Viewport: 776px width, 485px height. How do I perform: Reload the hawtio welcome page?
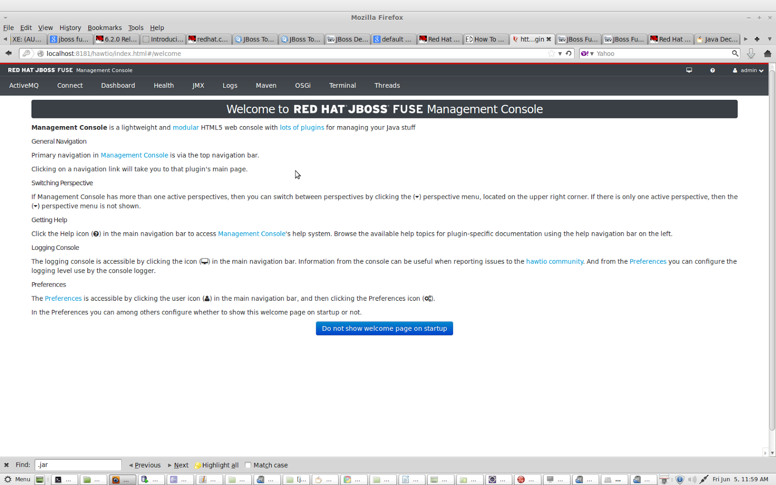click(x=568, y=53)
